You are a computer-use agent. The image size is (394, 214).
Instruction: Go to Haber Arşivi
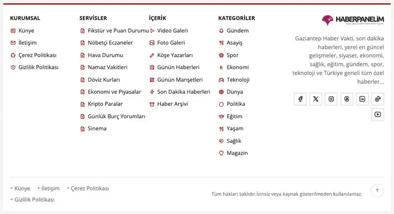pos(172,104)
